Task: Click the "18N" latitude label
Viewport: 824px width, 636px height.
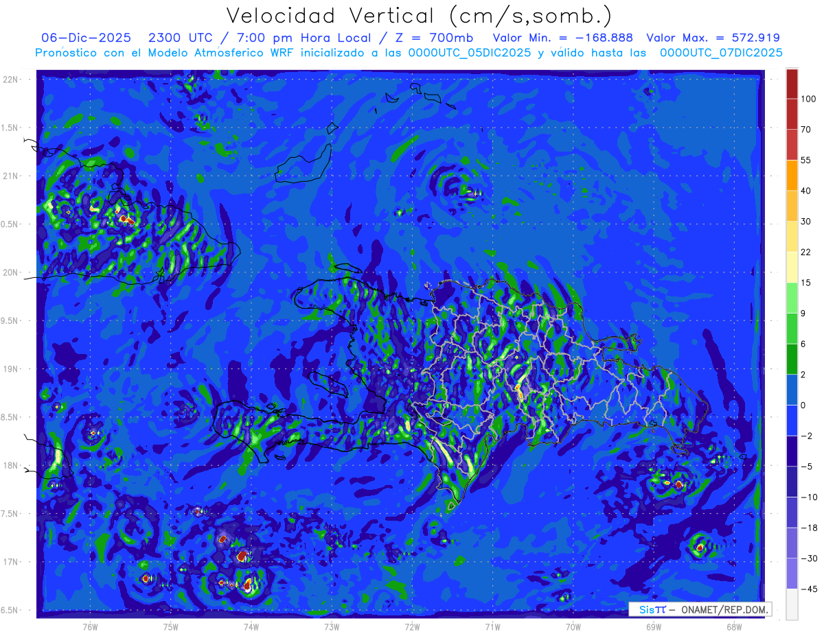Action: point(11,466)
